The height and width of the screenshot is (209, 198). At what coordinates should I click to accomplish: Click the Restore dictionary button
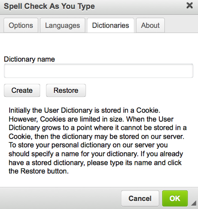tap(66, 91)
